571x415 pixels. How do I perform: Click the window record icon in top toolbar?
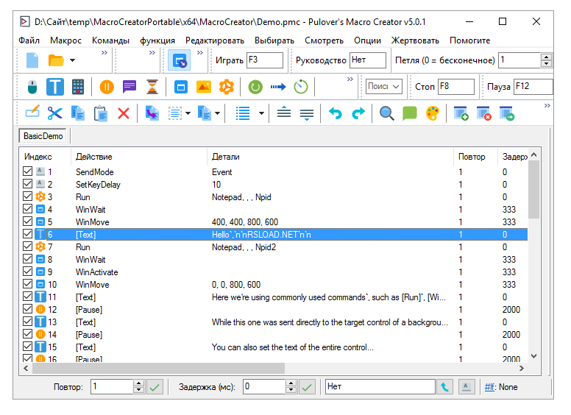(x=180, y=60)
